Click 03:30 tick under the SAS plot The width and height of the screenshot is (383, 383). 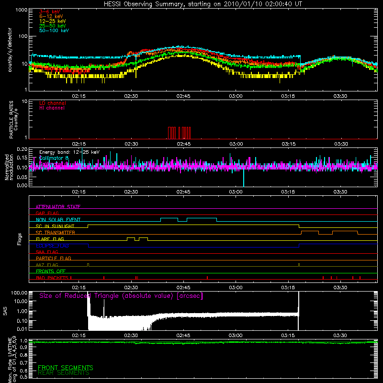(x=340, y=336)
